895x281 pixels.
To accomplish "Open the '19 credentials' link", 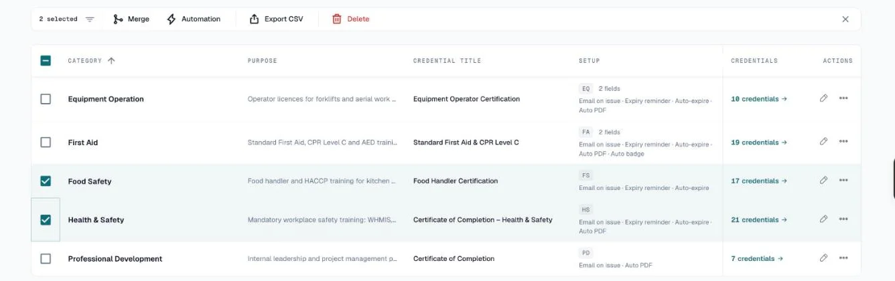I will pos(758,143).
